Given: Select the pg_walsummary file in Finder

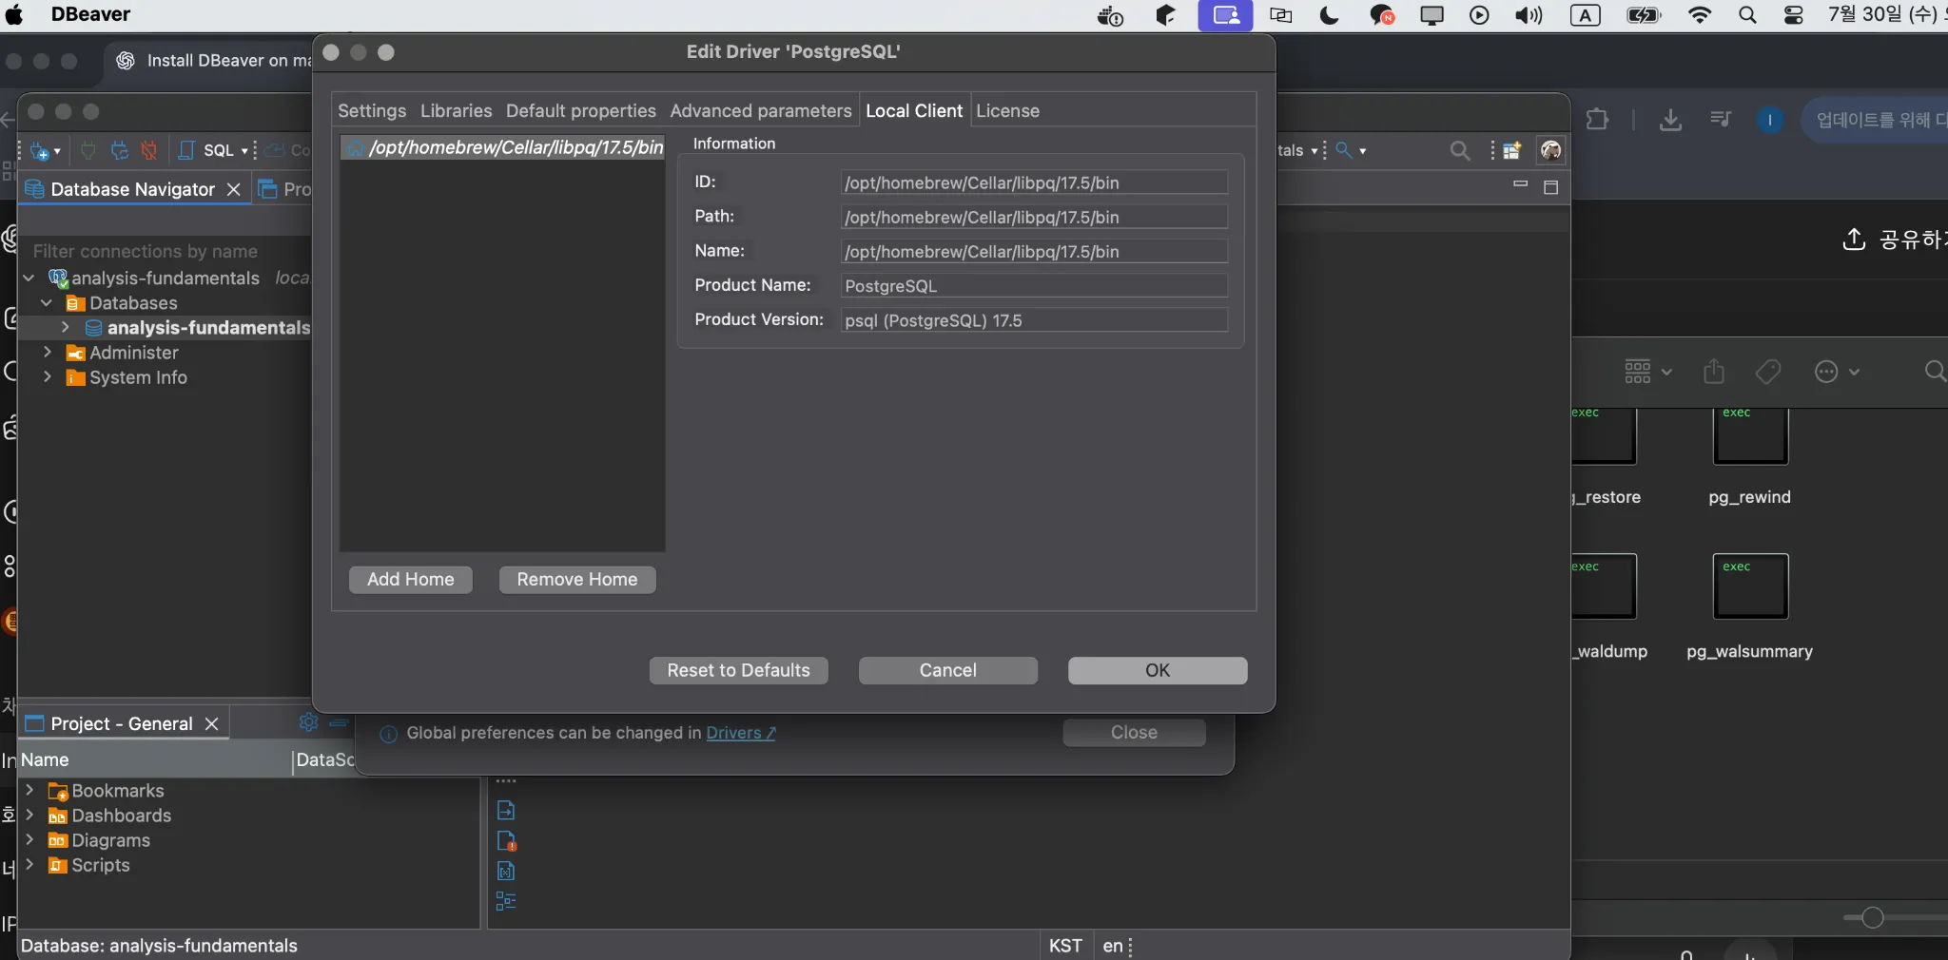Looking at the screenshot, I should (1749, 608).
